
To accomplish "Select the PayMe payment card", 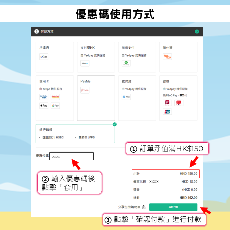I will point(96,98).
